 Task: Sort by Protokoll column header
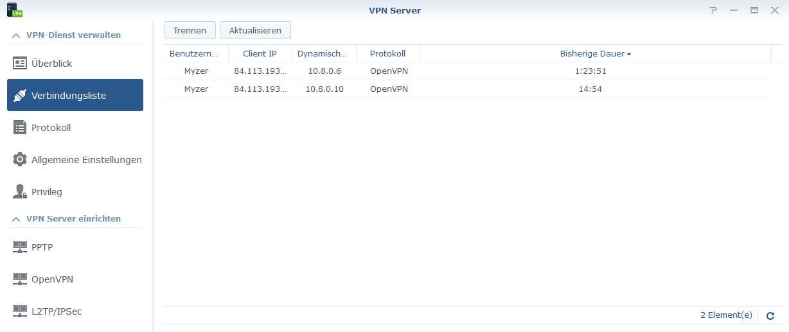(x=388, y=54)
